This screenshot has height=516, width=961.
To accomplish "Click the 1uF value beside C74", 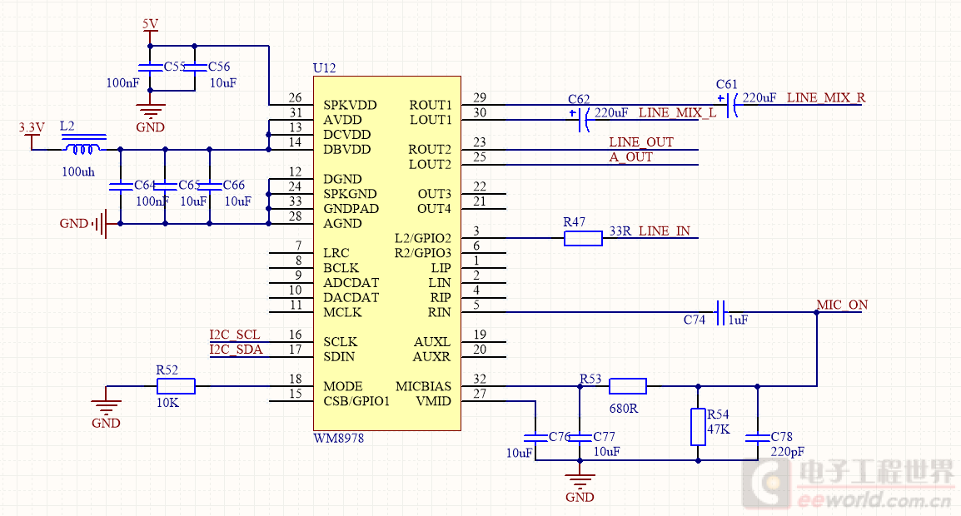I will click(x=738, y=320).
